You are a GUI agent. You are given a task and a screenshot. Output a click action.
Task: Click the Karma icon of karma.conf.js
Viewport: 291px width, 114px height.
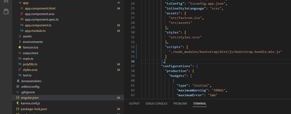(18, 103)
